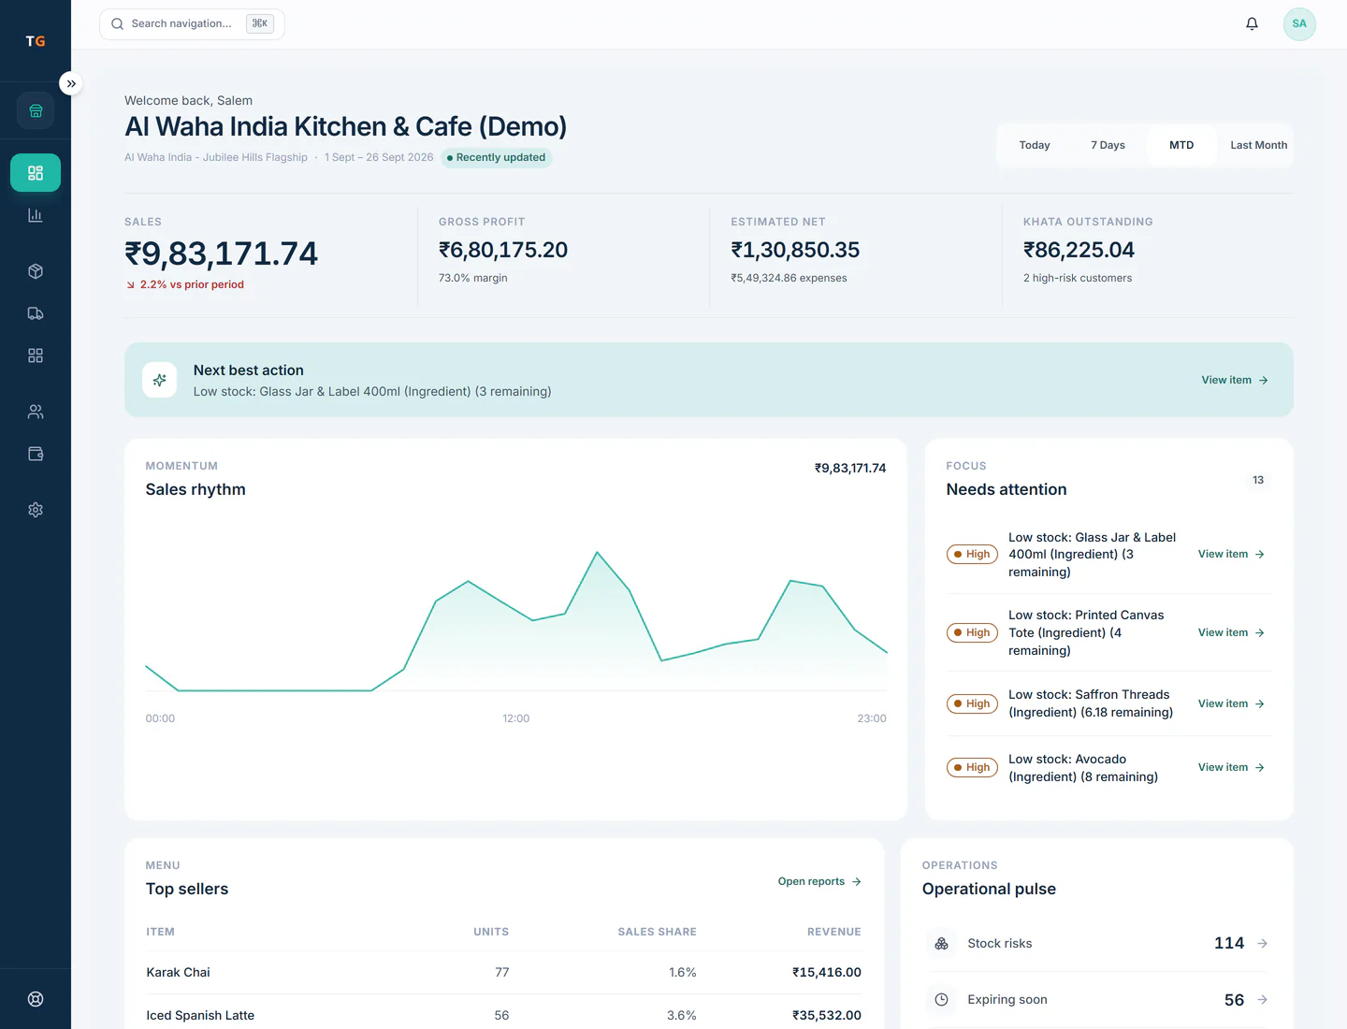Open the customers people icon
1347x1029 pixels.
click(x=36, y=412)
